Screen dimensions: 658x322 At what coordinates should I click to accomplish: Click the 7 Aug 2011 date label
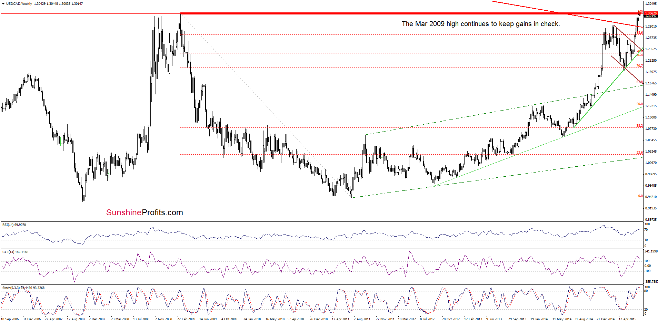362,319
